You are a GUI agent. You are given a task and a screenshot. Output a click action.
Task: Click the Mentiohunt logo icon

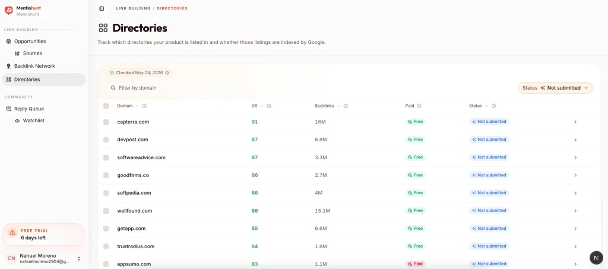click(8, 11)
